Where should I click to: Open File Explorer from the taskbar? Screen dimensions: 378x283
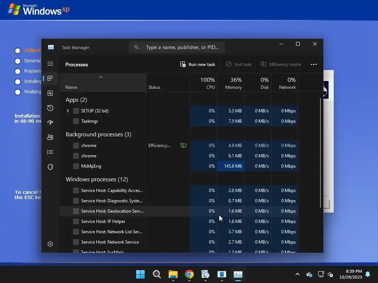[x=173, y=274]
